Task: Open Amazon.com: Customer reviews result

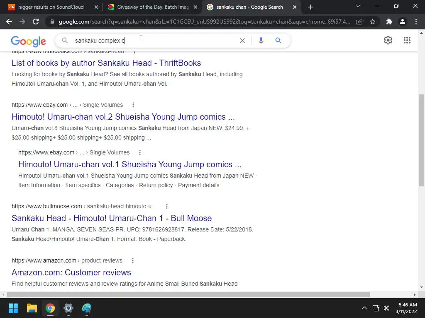Action: click(x=71, y=272)
